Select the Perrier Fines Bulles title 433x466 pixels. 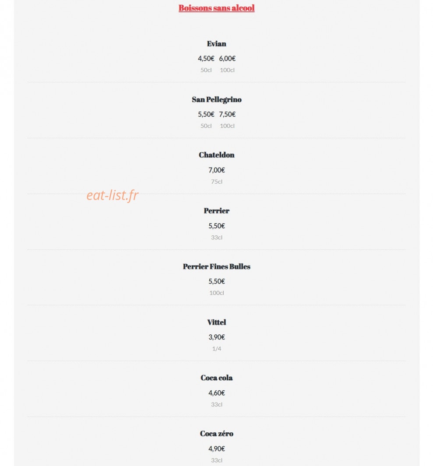tap(216, 266)
